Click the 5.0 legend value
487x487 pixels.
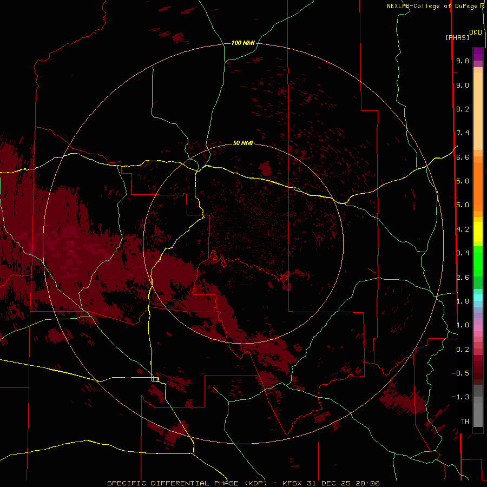[x=463, y=205]
